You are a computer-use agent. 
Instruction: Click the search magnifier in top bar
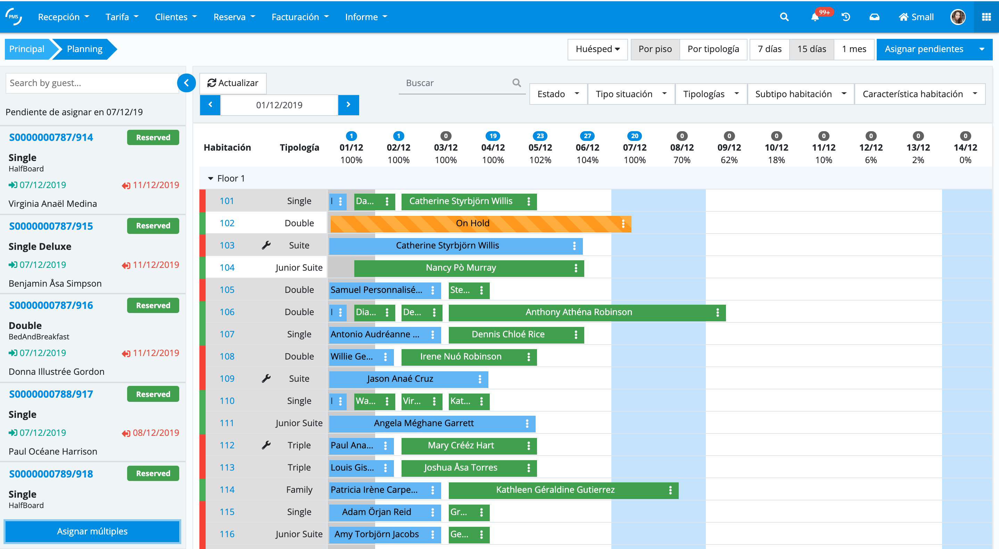784,17
